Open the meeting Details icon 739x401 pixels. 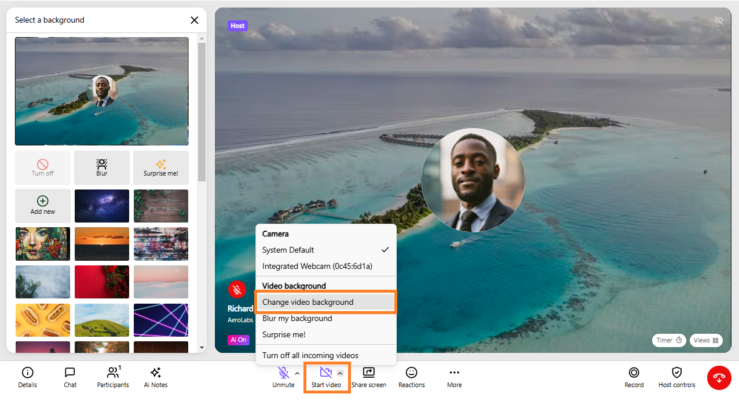click(27, 377)
